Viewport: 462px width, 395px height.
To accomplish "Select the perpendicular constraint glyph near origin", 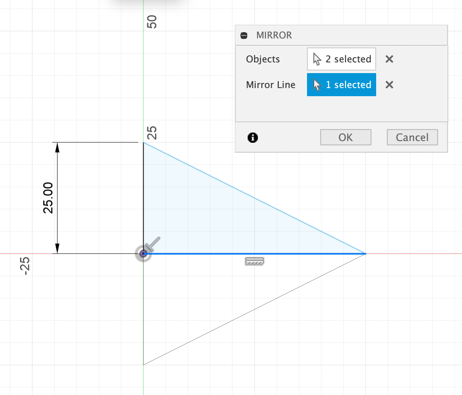I will click(x=152, y=244).
